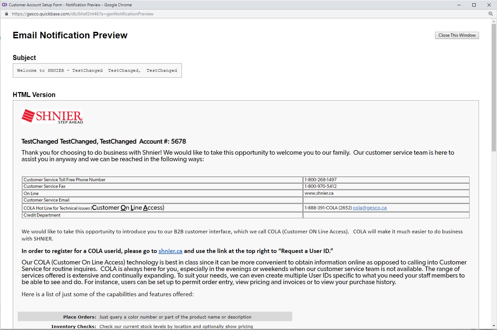This screenshot has height=330, width=497.
Task: Click the Quickbase favicon in title bar
Action: point(5,5)
